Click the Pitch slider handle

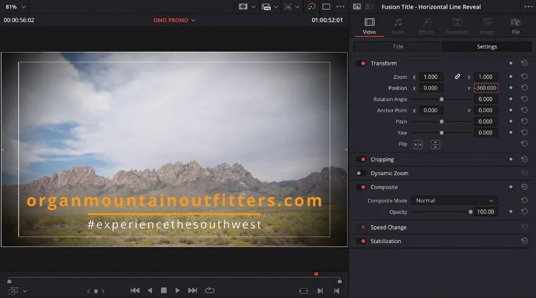[442, 121]
